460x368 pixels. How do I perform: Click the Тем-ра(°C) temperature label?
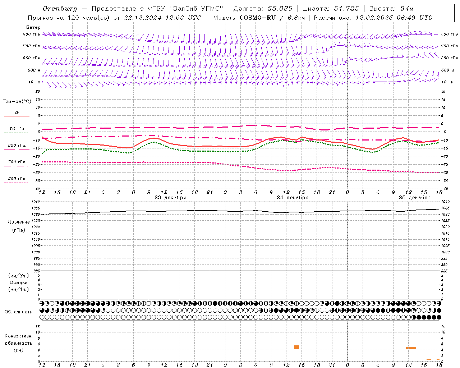coord(17,102)
